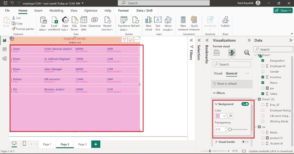This screenshot has height=154, width=294.
Task: Refresh the data
Action: coord(136,22)
